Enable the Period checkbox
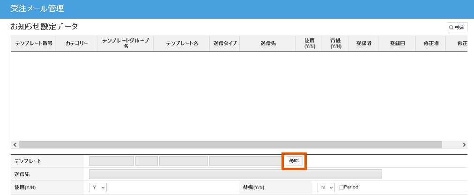Image resolution: width=474 pixels, height=195 pixels. 341,188
